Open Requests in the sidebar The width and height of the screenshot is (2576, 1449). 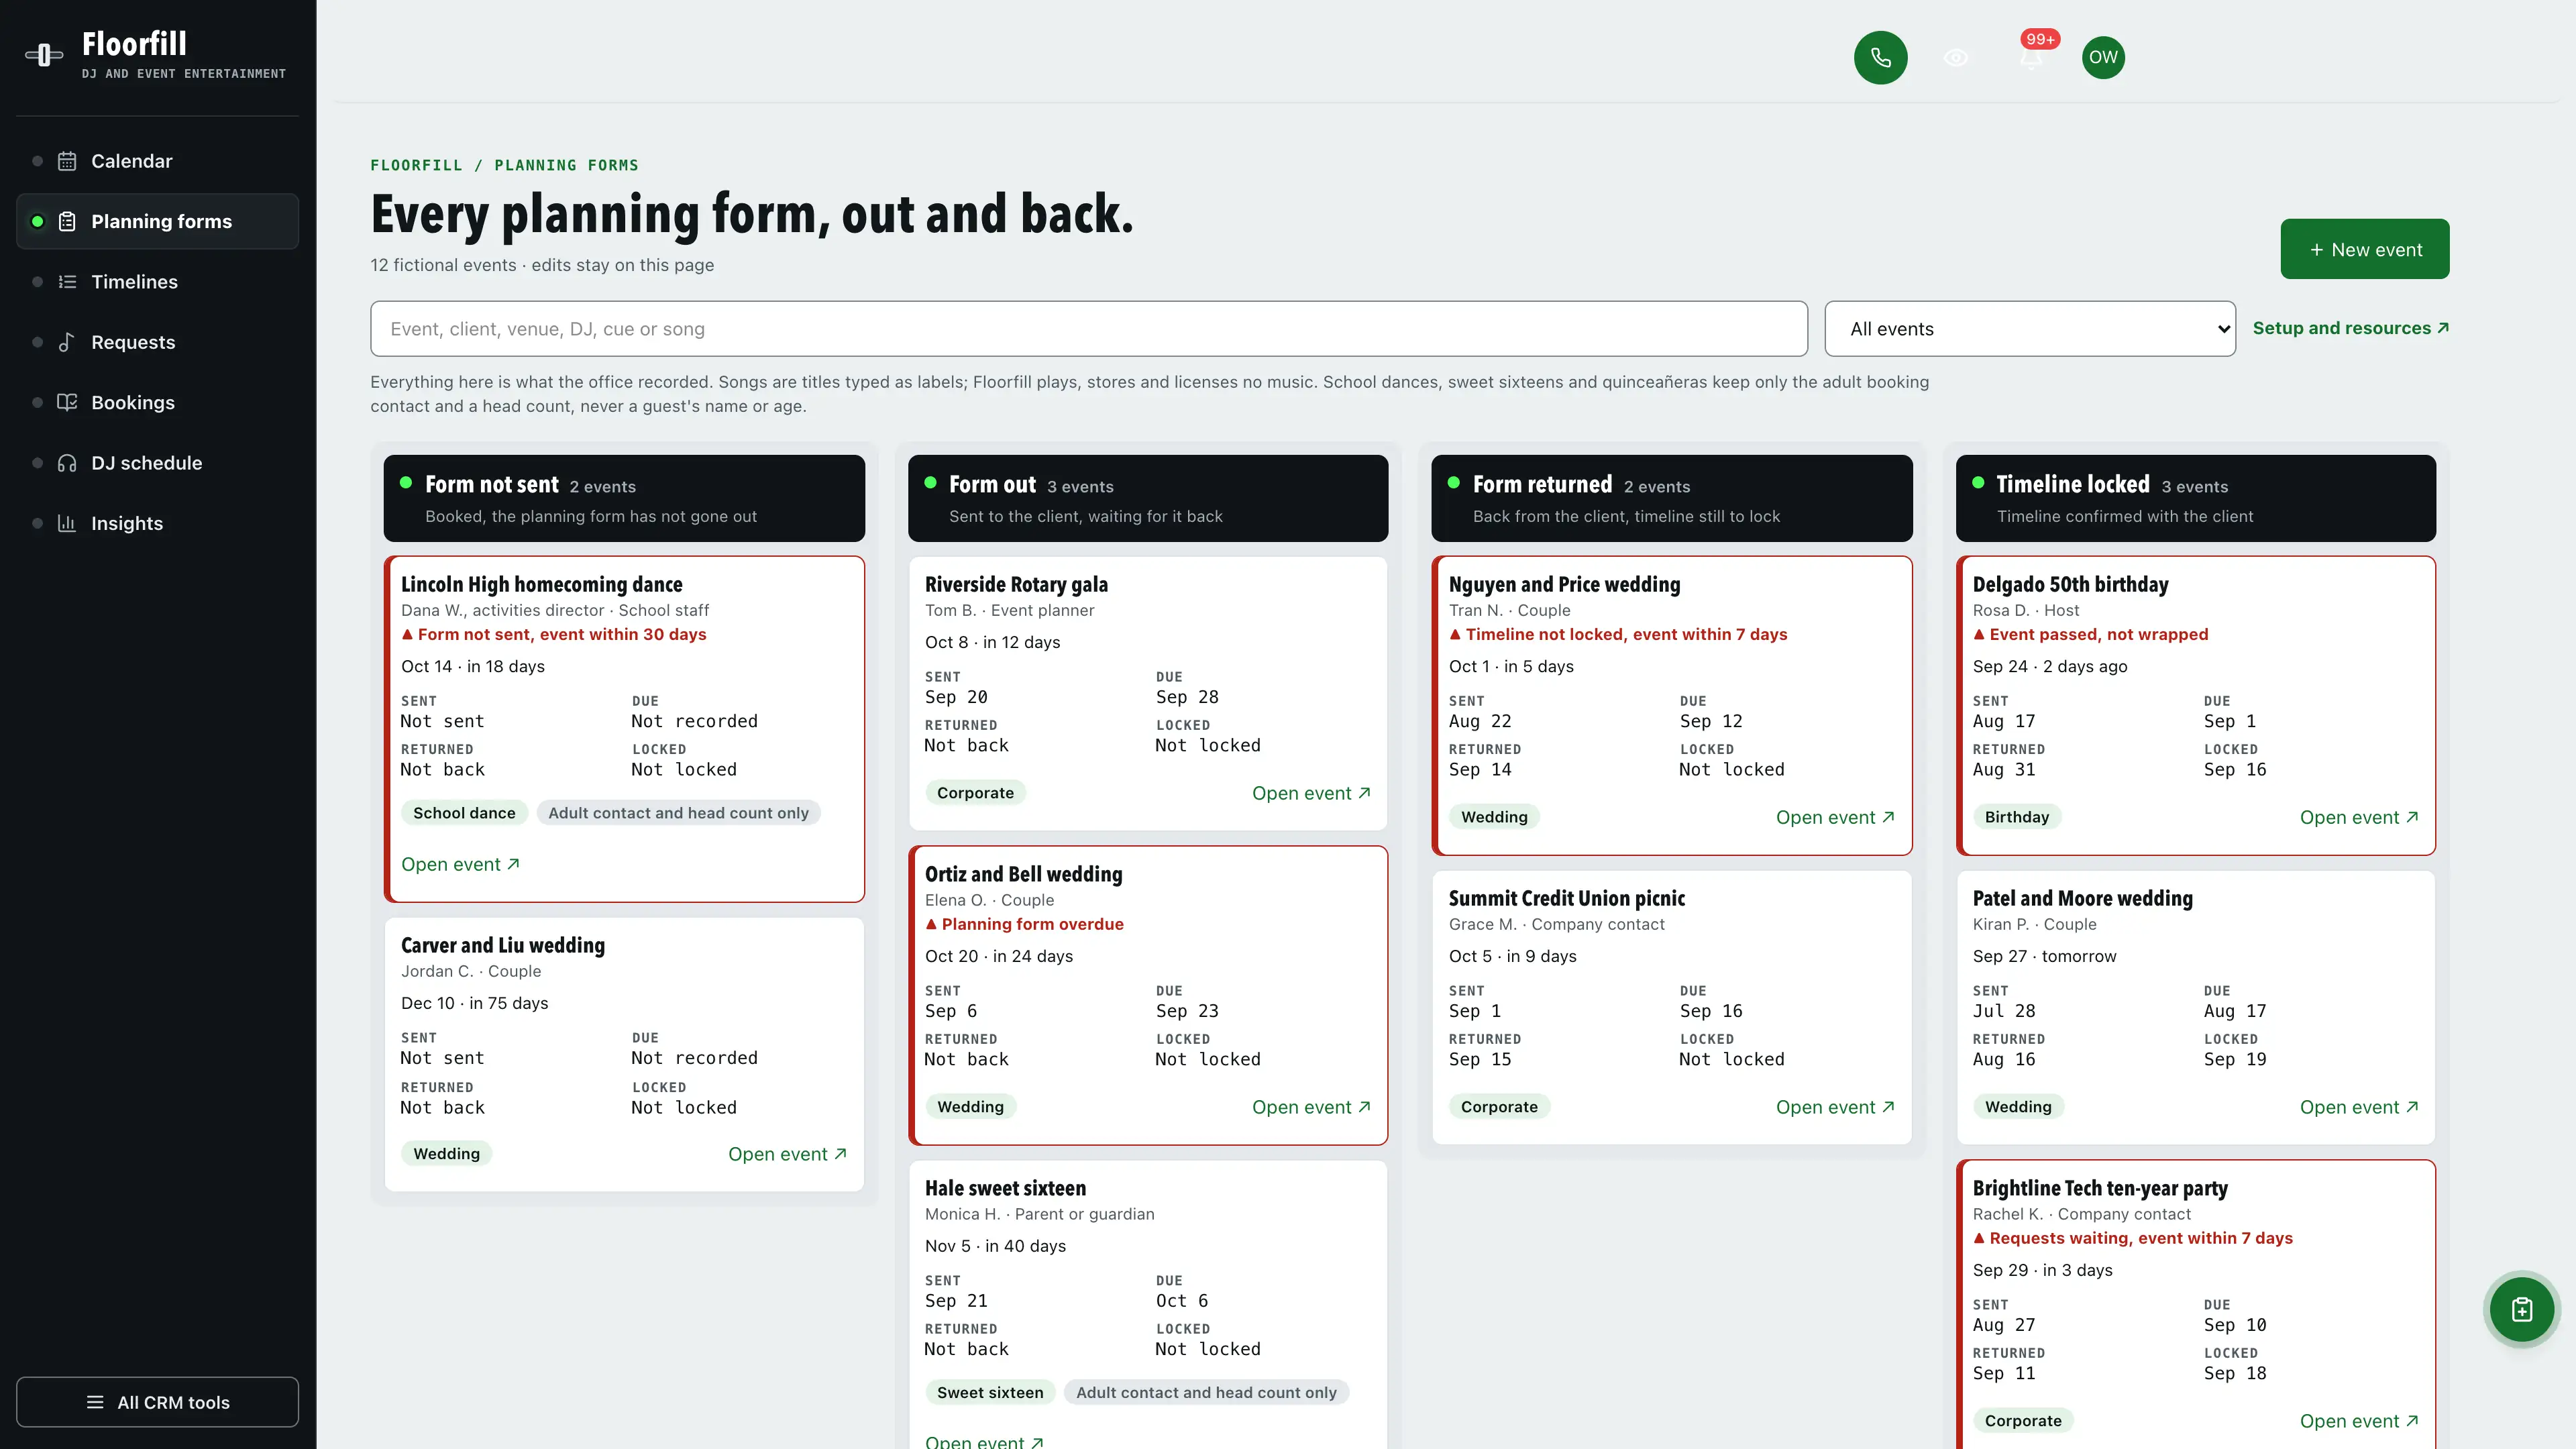point(157,342)
